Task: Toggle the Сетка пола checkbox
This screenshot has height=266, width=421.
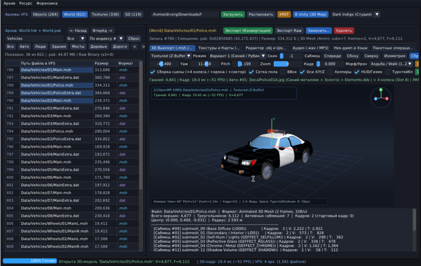Action: 251,72
